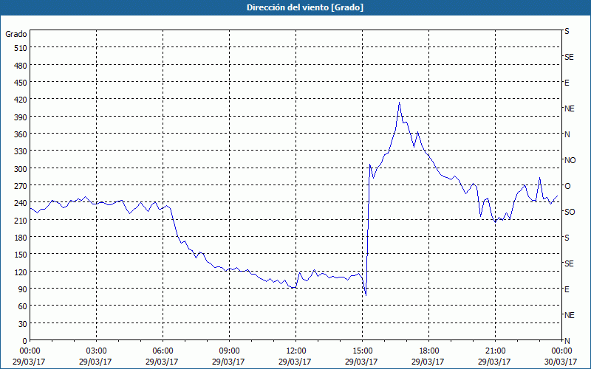Select the O compass label beside 270
591x369 pixels.
tap(567, 186)
